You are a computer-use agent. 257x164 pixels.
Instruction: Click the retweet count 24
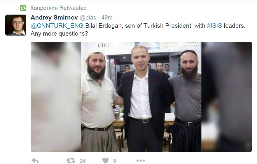coord(83,161)
